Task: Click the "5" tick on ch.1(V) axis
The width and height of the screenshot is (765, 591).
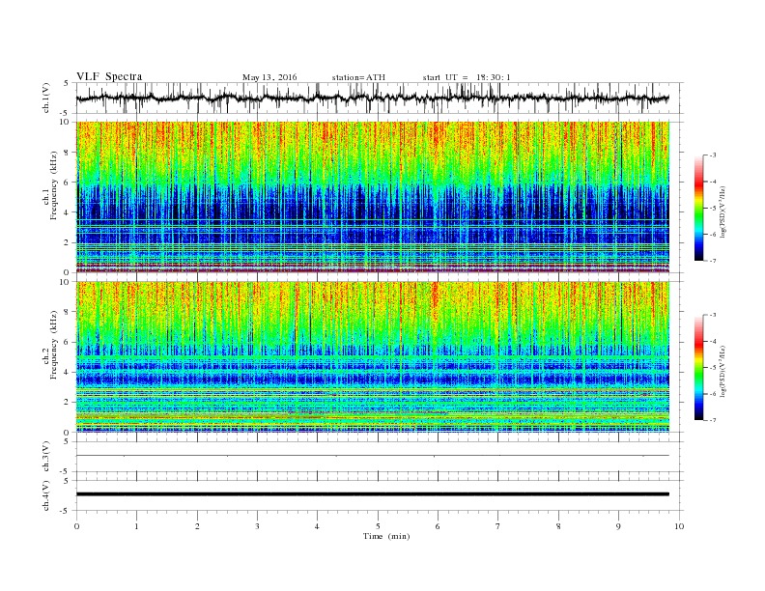Action: 67,83
